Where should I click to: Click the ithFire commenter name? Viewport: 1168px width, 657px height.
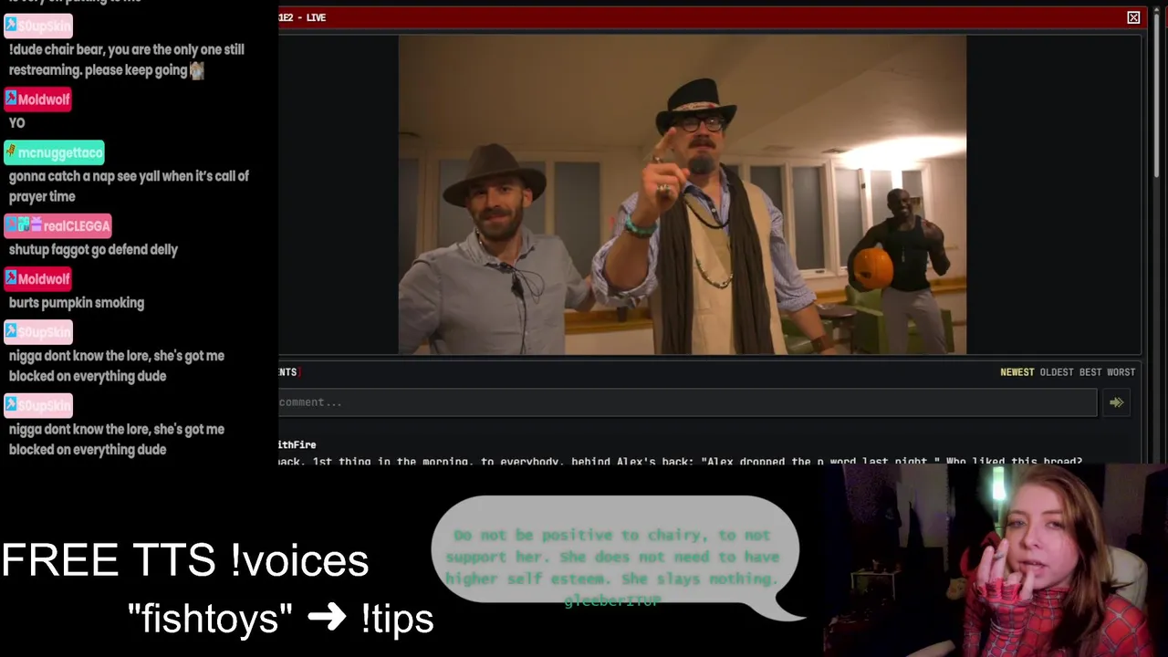coord(297,444)
